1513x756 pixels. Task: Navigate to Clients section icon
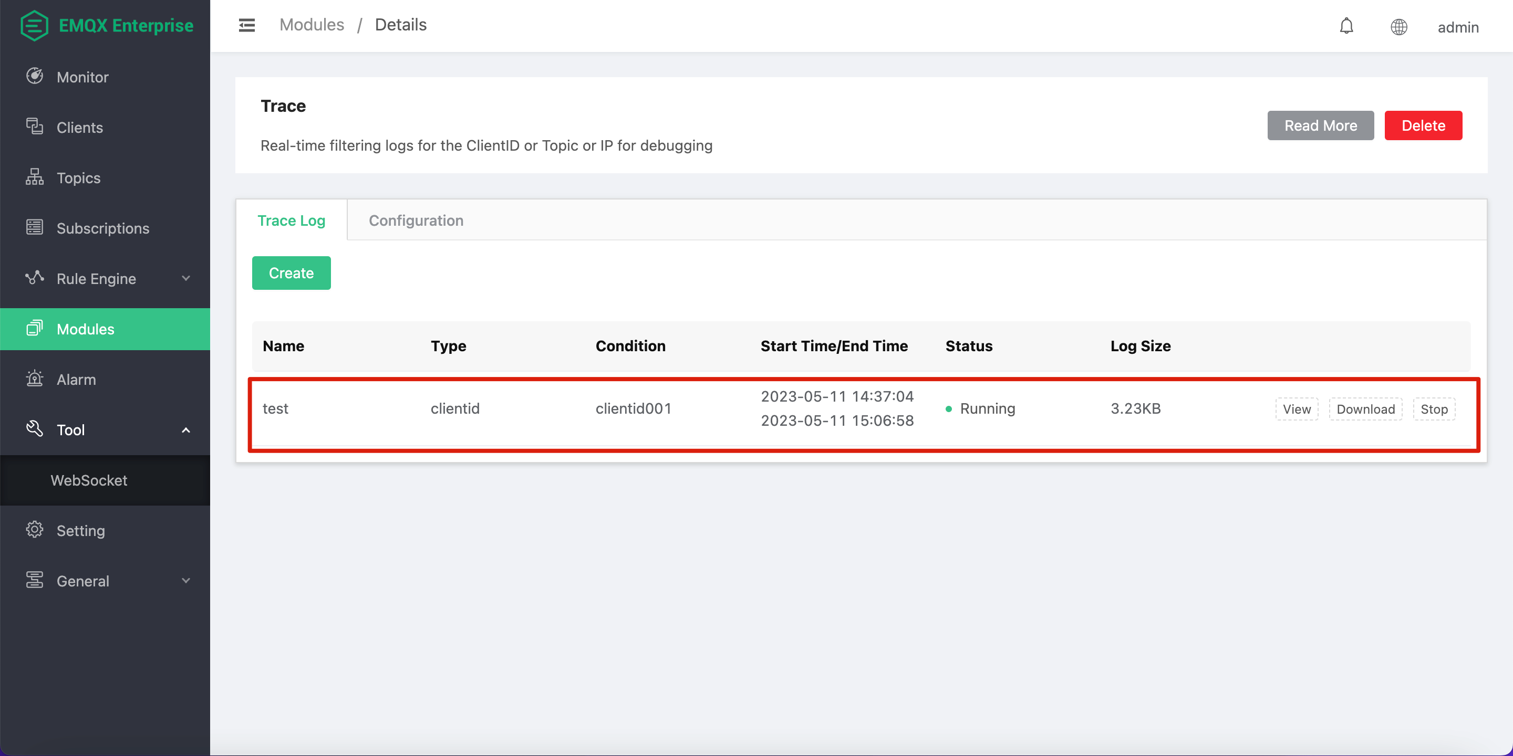pos(35,127)
